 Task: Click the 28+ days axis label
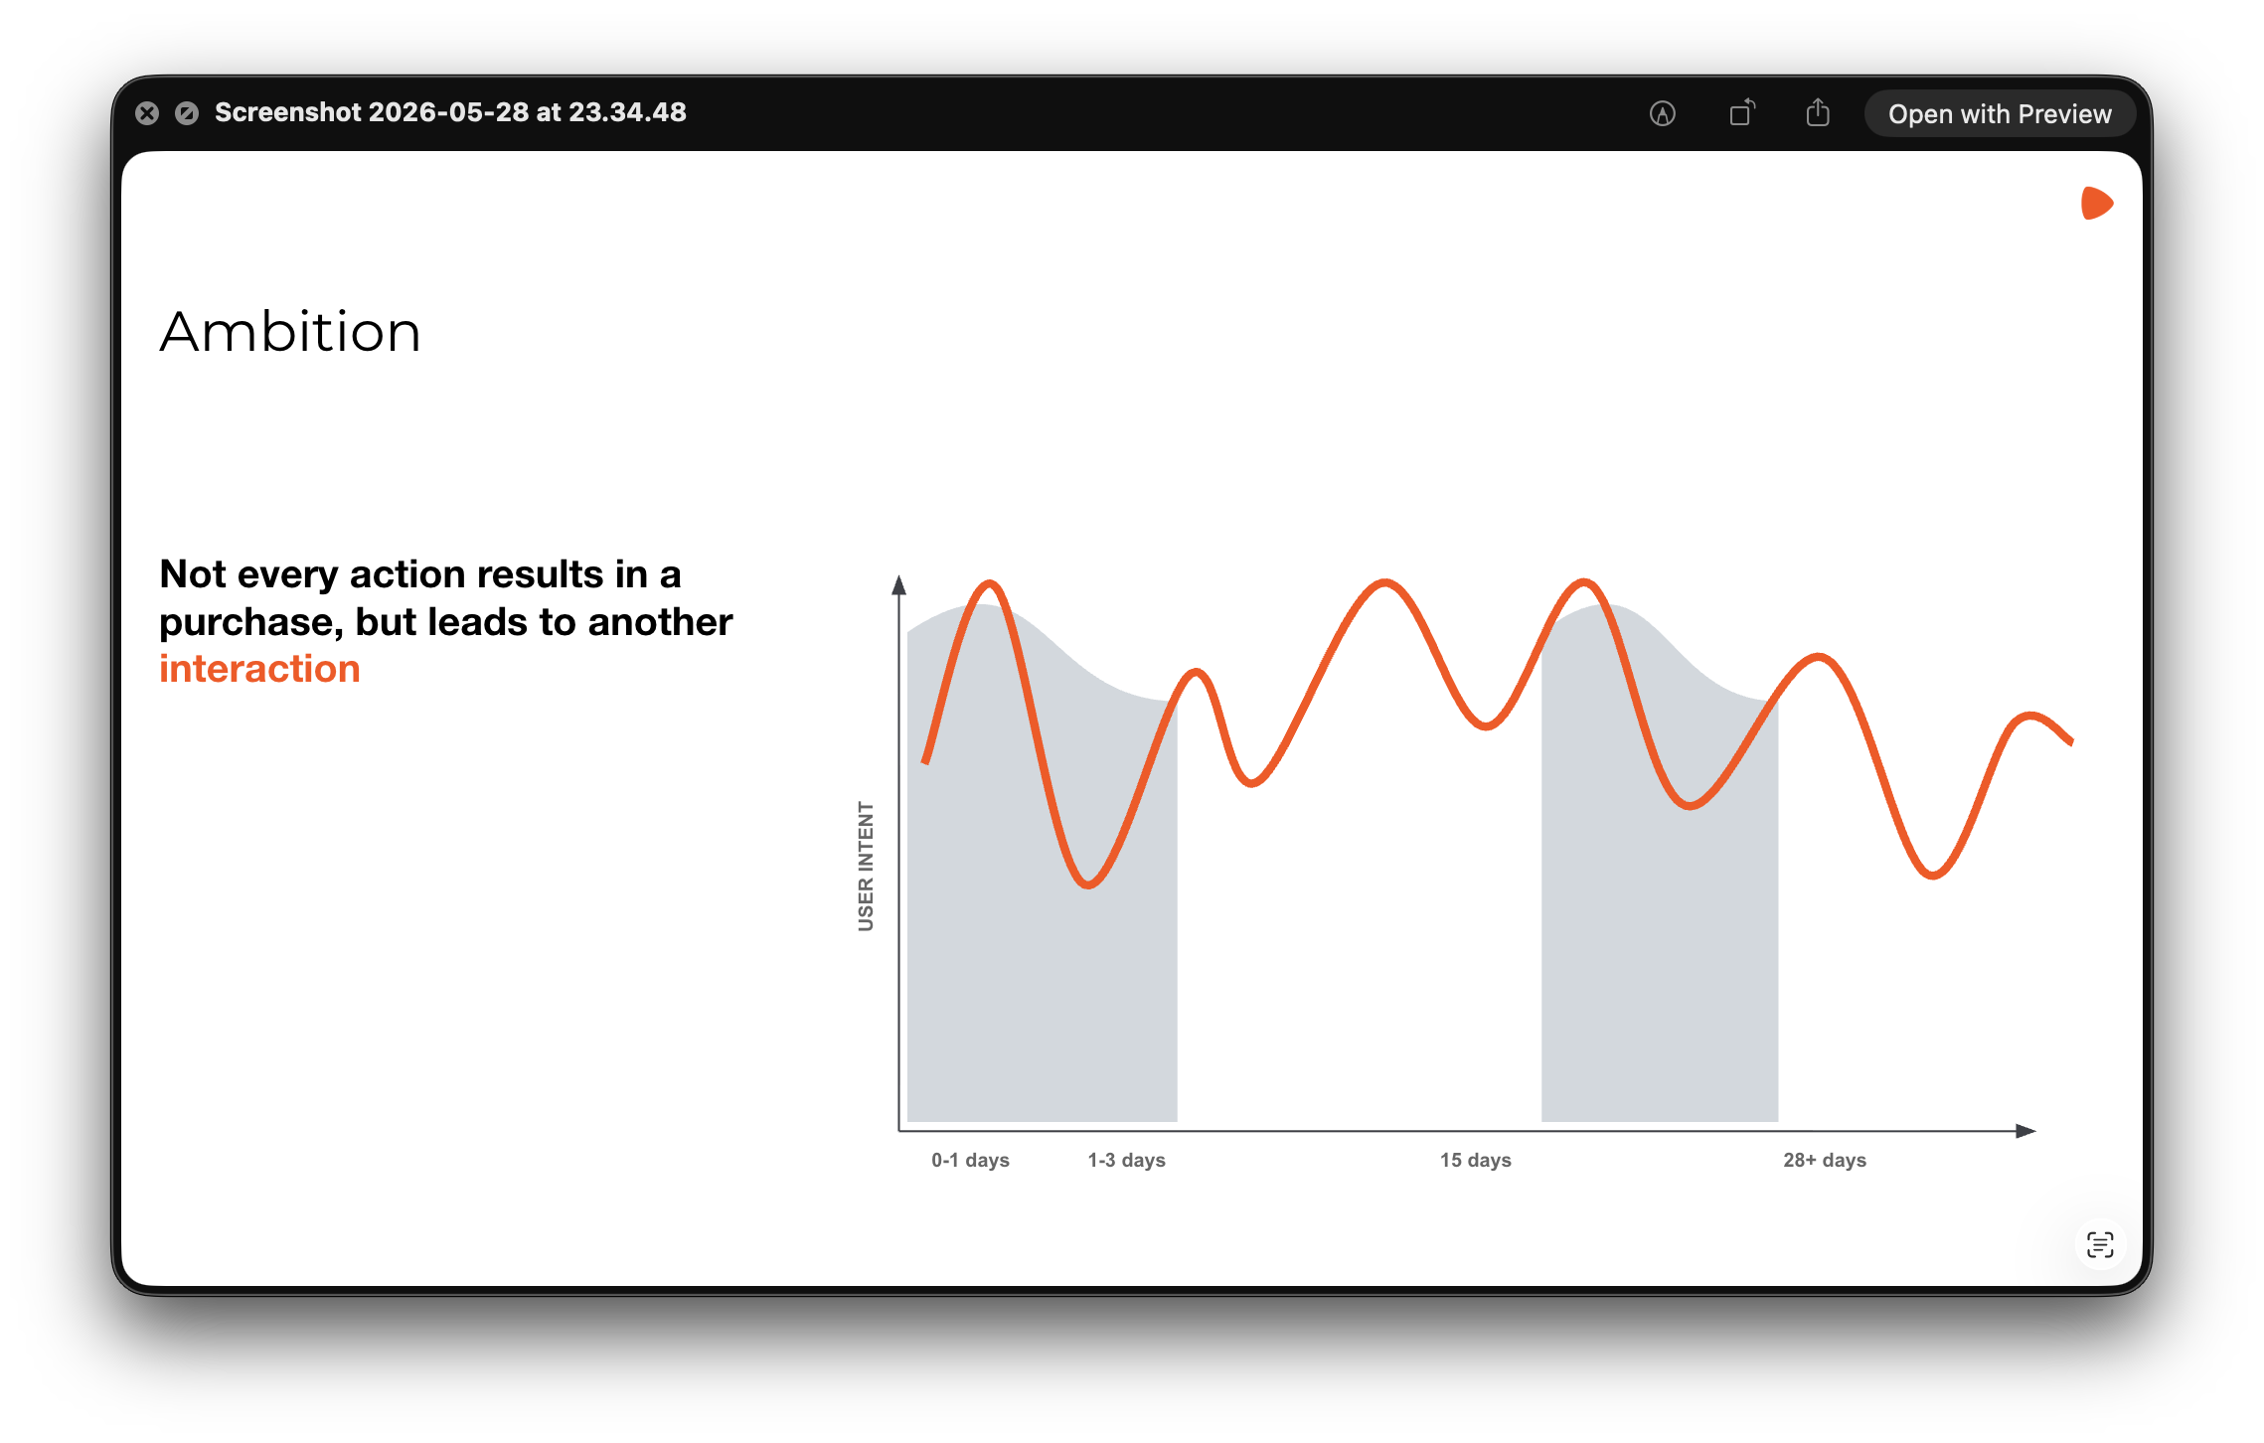point(1824,1160)
